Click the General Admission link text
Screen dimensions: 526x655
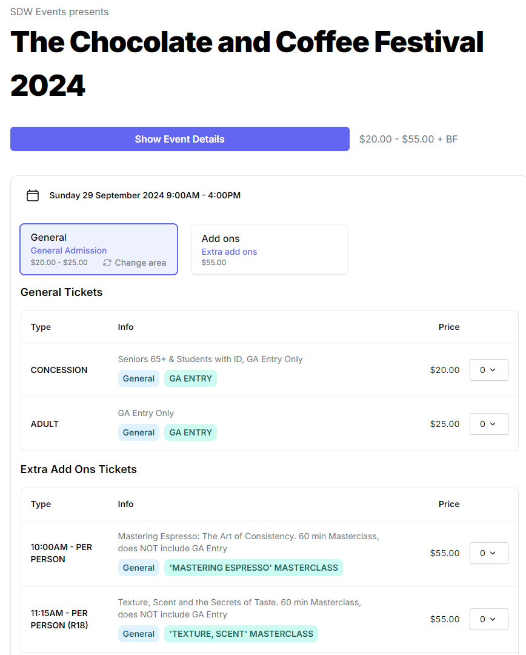point(68,250)
